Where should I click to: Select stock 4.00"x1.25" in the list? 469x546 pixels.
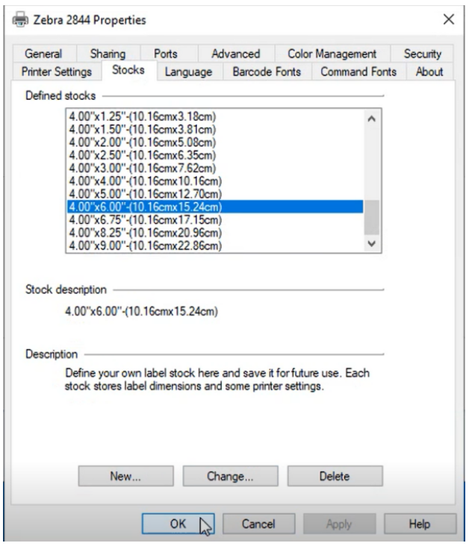215,116
